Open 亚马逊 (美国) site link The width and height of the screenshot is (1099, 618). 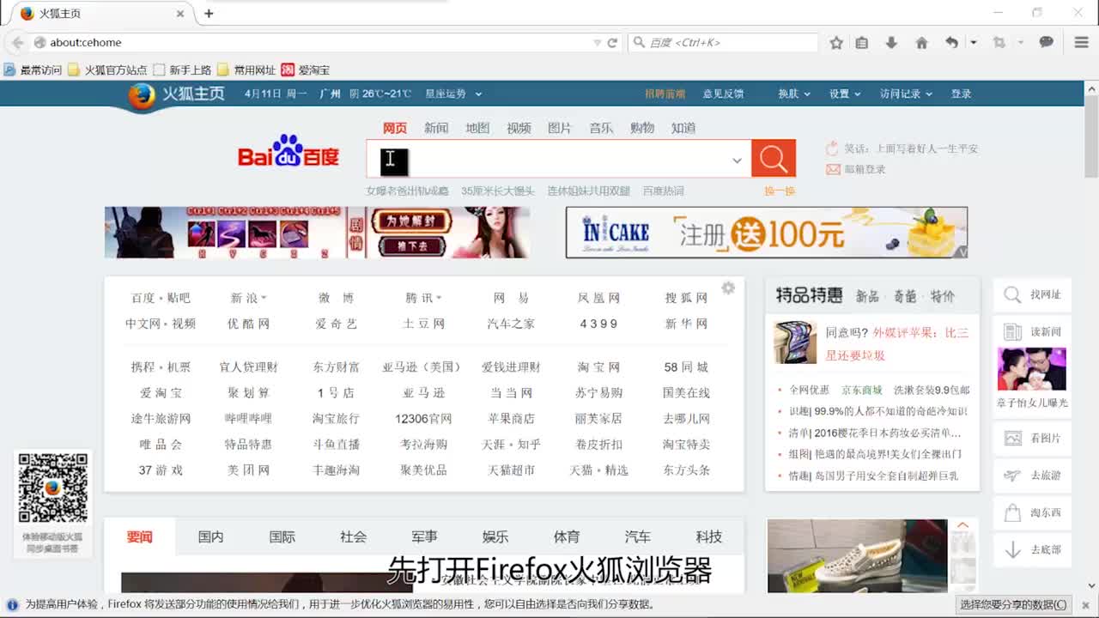point(422,367)
